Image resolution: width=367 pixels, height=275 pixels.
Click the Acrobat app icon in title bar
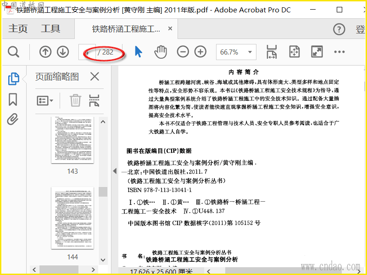10,10
